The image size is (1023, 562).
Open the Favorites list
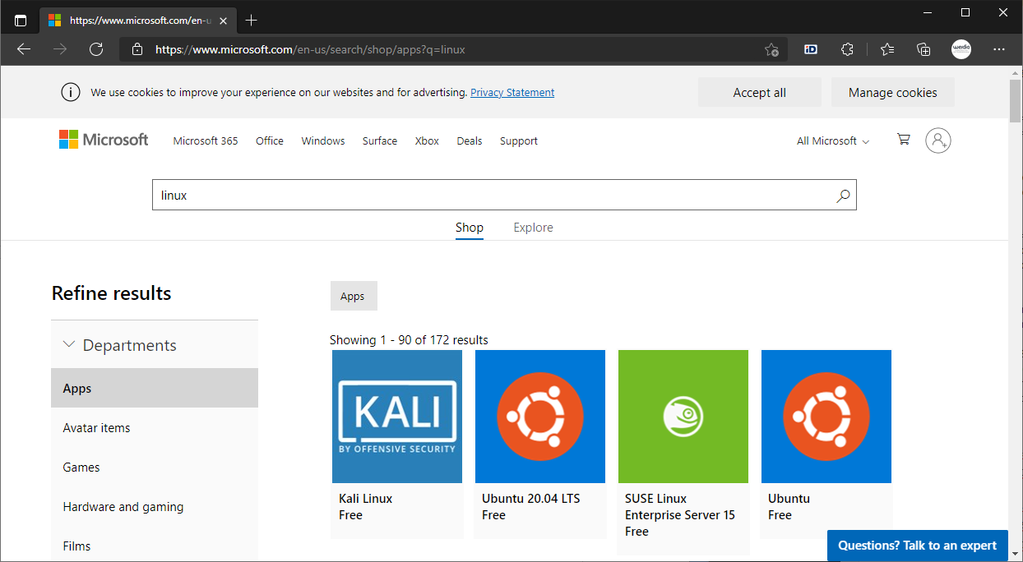[887, 49]
